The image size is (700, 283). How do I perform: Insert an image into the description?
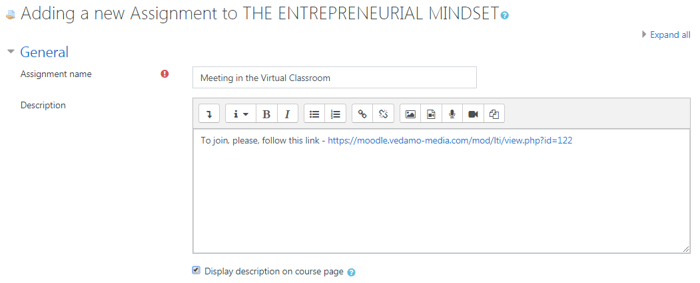coord(410,114)
